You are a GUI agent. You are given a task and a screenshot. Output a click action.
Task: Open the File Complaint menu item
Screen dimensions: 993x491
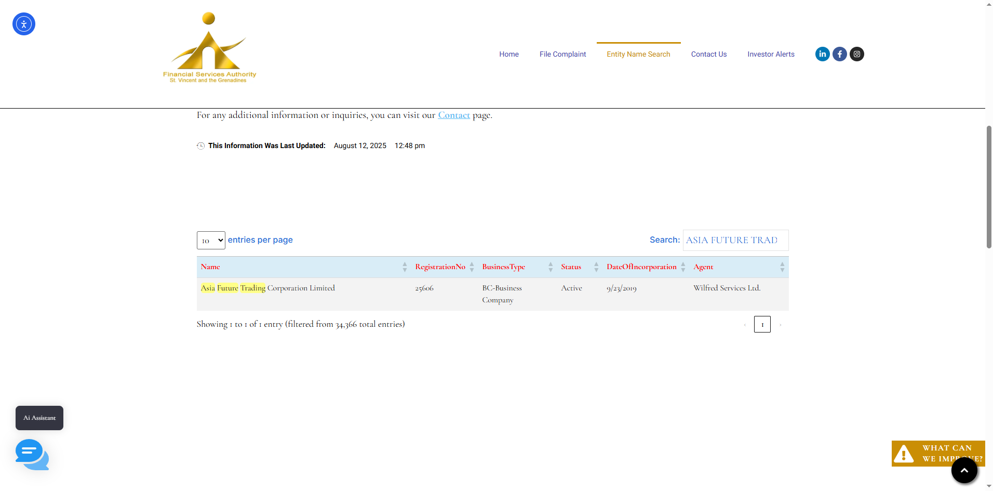click(562, 54)
